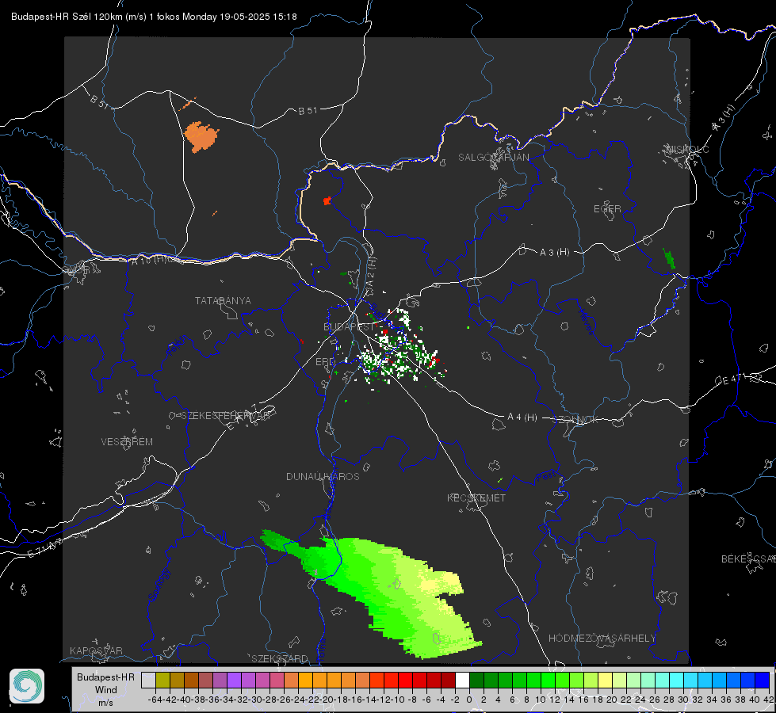Select the bright yellow swatch between 18 and 20

tap(606, 681)
